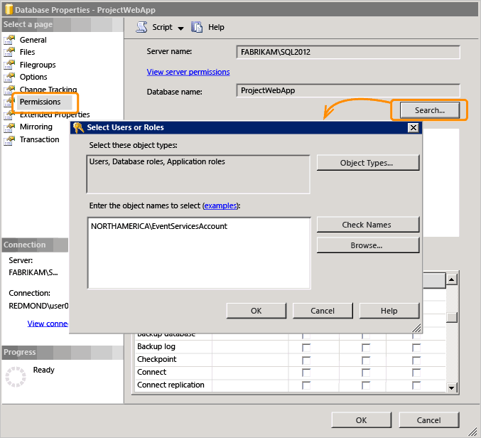
Task: Close the Select Users or Roles dialog
Action: (x=414, y=127)
